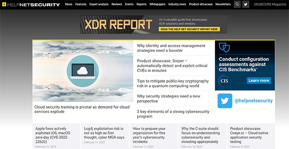The image size is (289, 149).
Task: Click February 9, 2022 date under Oxeye article
Action: tap(240, 147)
